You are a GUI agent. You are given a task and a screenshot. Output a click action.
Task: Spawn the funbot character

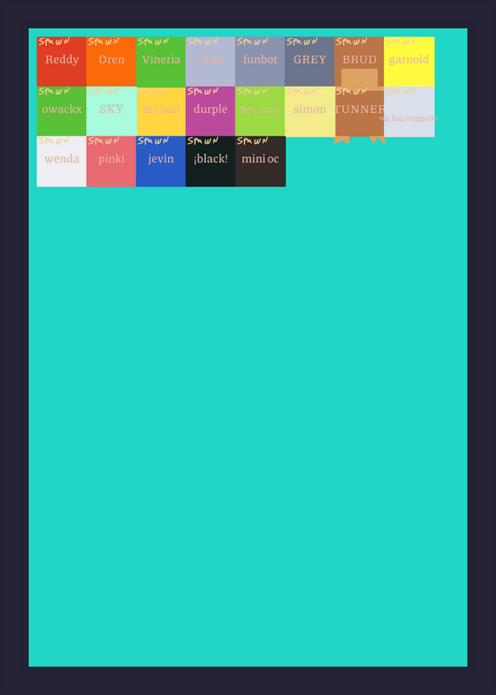point(261,62)
